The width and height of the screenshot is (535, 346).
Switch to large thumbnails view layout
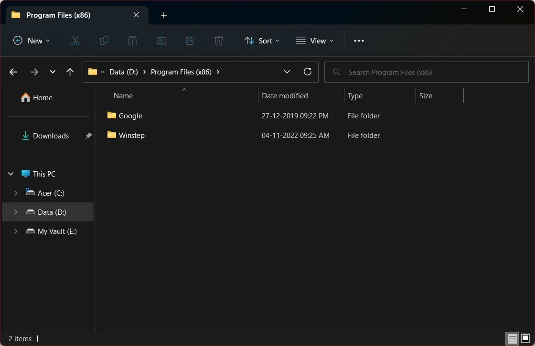coord(525,339)
